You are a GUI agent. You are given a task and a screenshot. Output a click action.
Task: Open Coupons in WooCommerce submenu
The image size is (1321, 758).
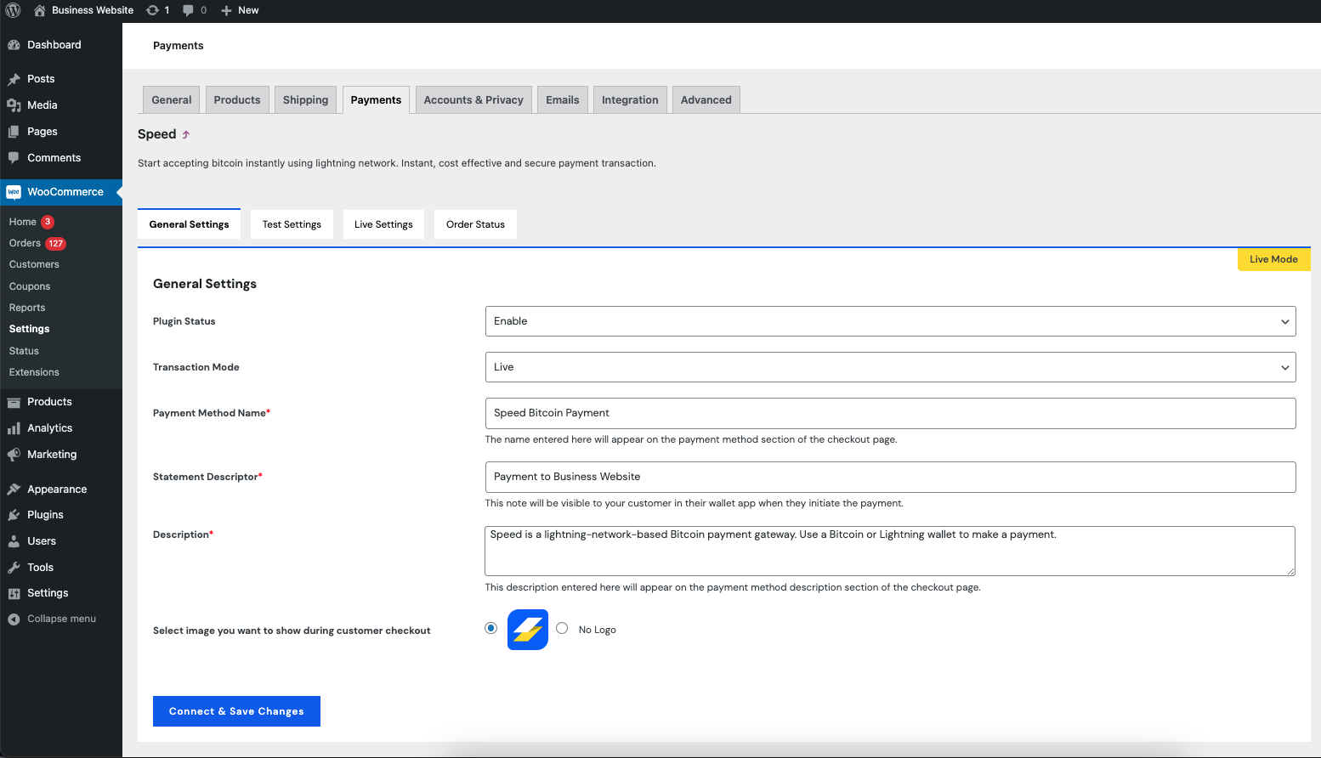pos(30,286)
